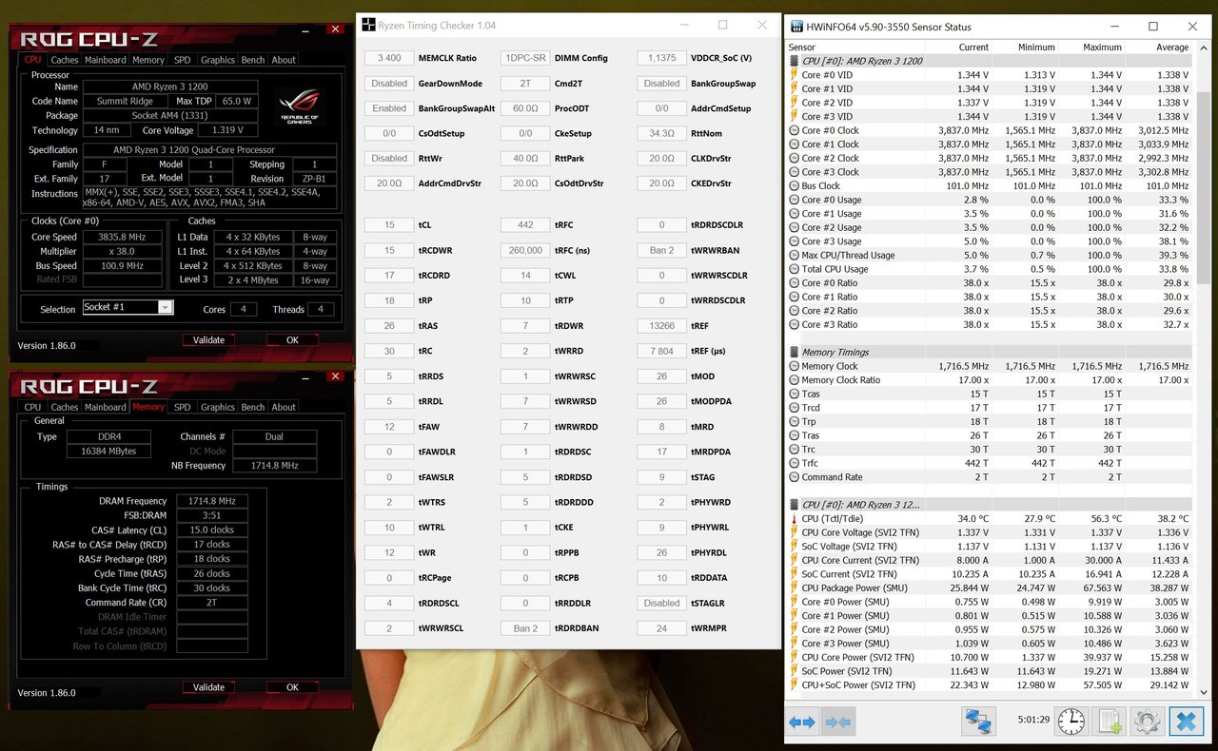Screen dimensions: 1218x751
Task: Click the icon beside Core #3 Ratio
Action: (794, 324)
